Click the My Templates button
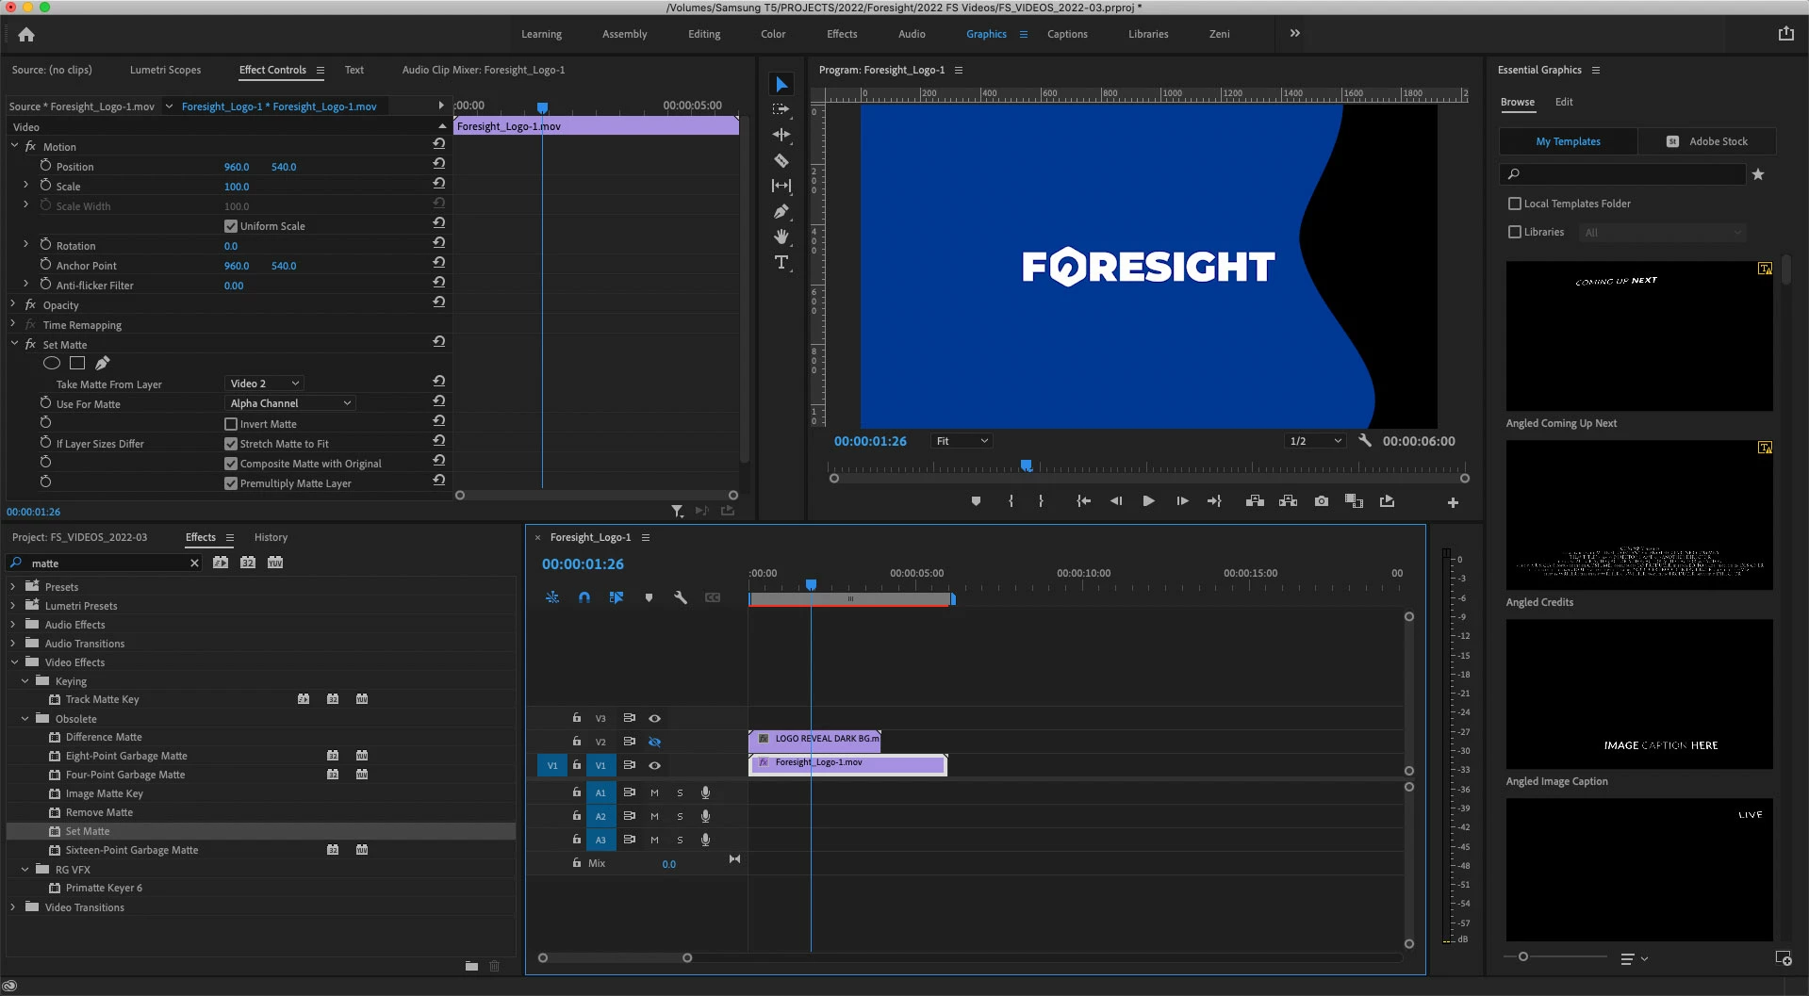The image size is (1809, 996). click(x=1569, y=141)
